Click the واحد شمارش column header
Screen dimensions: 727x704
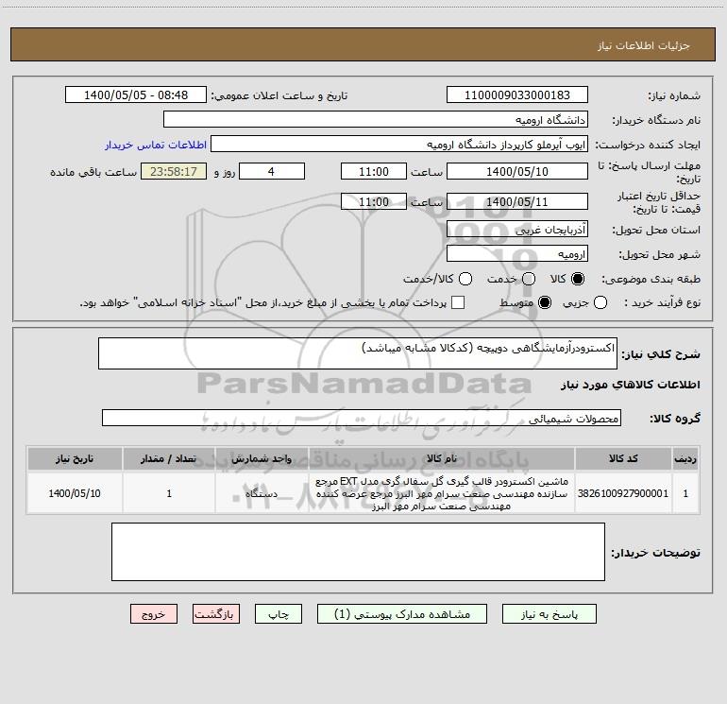[262, 459]
